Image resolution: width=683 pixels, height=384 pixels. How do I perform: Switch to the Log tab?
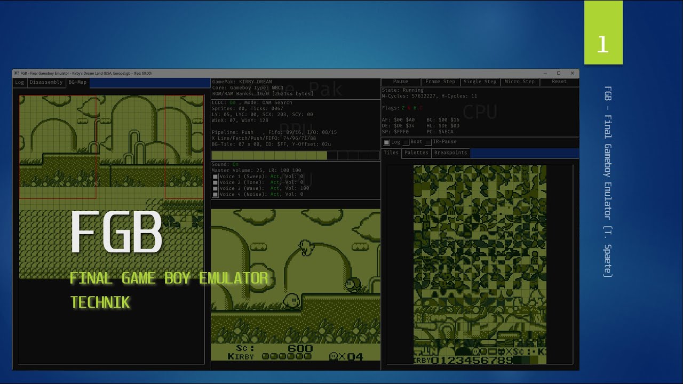[20, 82]
